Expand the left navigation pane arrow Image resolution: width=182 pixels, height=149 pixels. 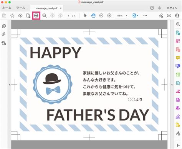[10, 84]
